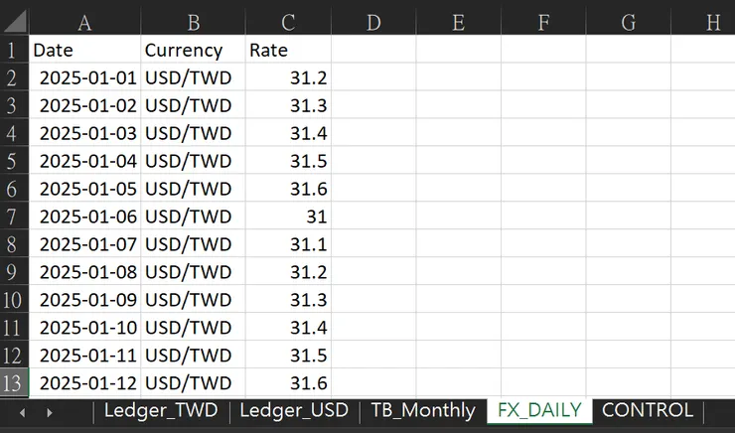Select column C header
Screen dimensions: 735x433
click(288, 22)
